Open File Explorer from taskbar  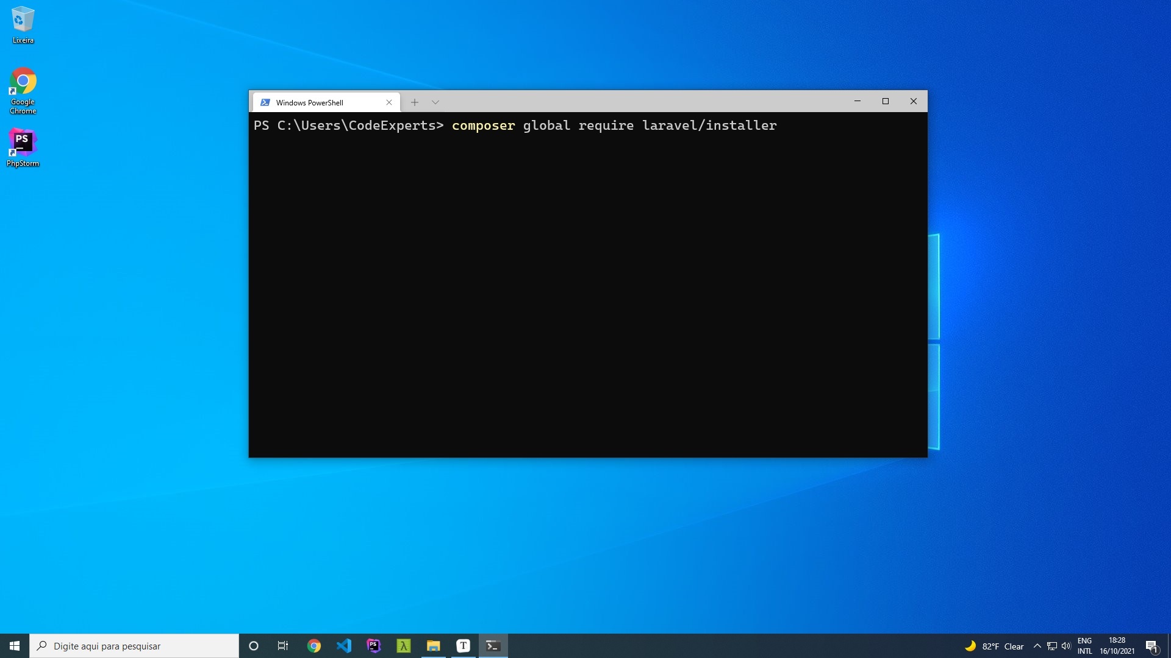click(434, 646)
